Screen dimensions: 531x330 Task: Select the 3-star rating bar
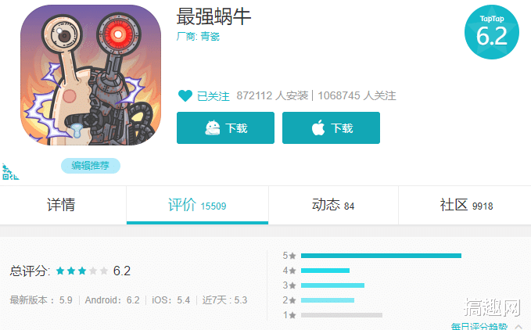[x=332, y=285]
